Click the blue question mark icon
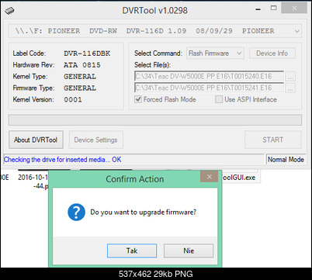This screenshot has width=312, height=280. pyautogui.click(x=76, y=212)
